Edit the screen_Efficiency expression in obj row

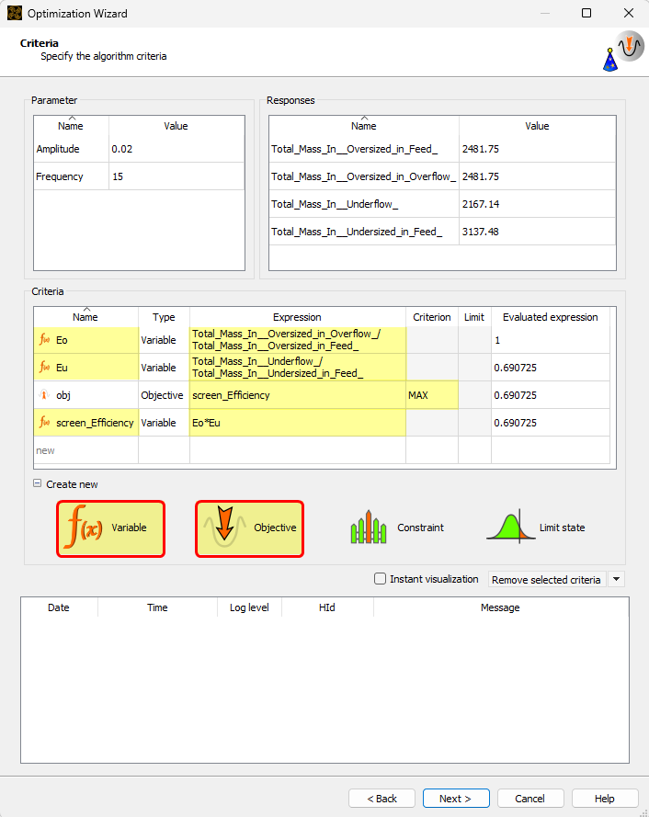pos(298,395)
